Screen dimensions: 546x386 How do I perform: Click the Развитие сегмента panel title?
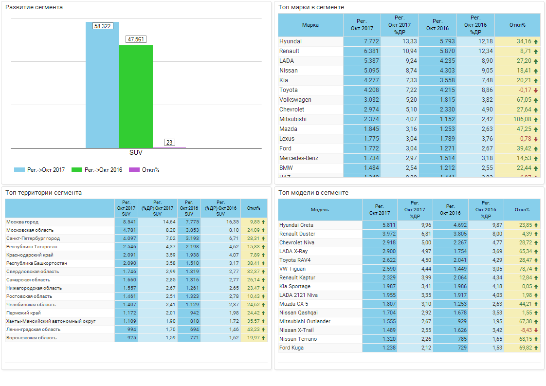[34, 7]
